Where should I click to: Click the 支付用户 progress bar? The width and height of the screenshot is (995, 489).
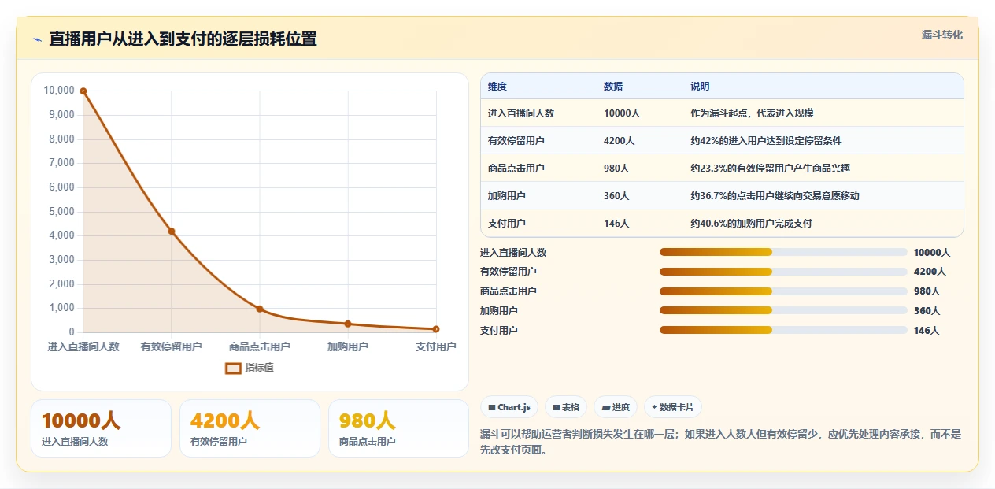783,330
